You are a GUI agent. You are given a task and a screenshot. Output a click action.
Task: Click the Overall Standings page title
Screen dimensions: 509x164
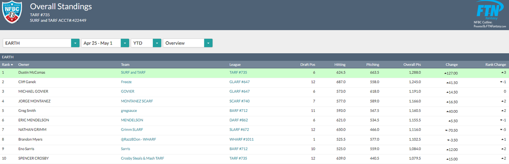click(61, 7)
